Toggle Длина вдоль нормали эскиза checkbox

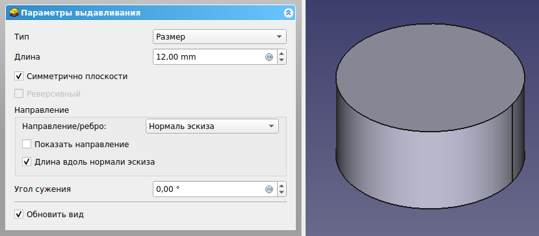[x=27, y=161]
